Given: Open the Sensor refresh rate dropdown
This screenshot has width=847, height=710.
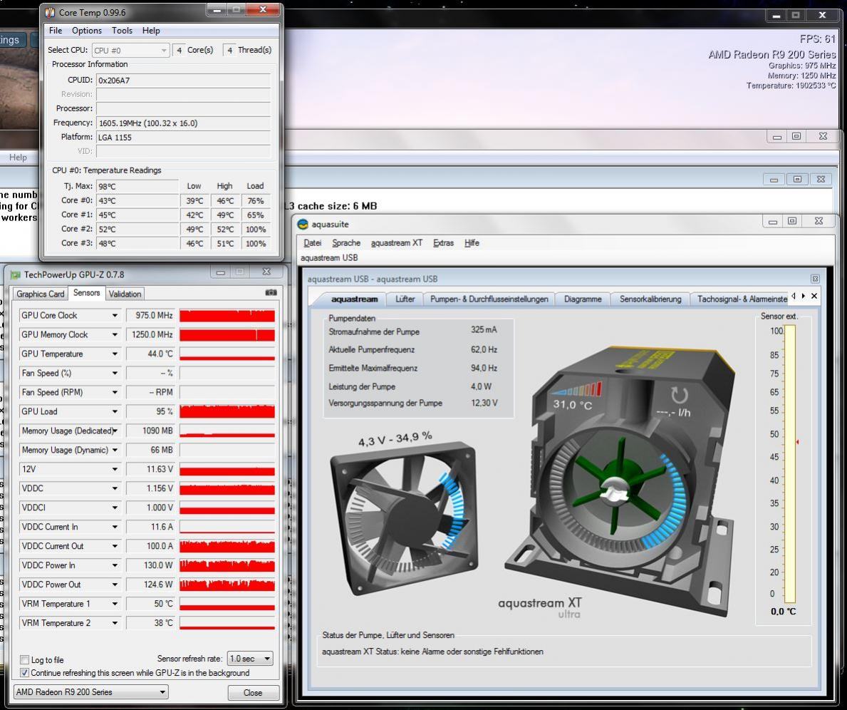Looking at the screenshot, I should click(x=250, y=659).
